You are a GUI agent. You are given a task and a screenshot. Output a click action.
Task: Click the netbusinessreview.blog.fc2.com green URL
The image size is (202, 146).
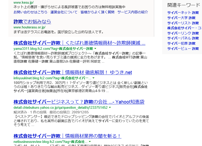51,142
